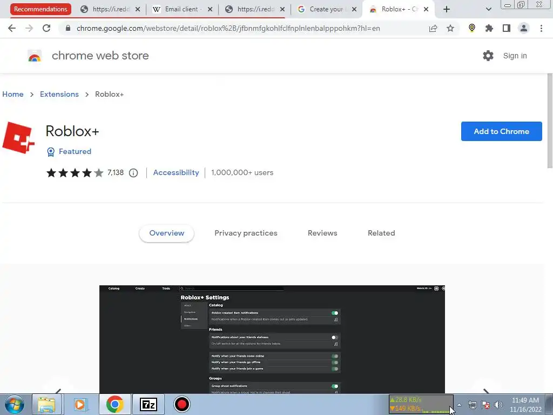Expand the tab search dropdown arrow

pos(488,10)
